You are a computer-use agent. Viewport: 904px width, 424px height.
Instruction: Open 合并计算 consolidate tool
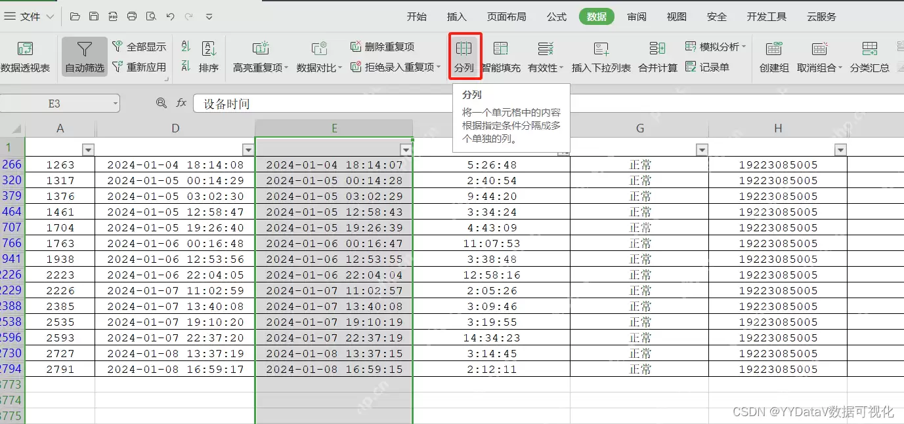[658, 57]
